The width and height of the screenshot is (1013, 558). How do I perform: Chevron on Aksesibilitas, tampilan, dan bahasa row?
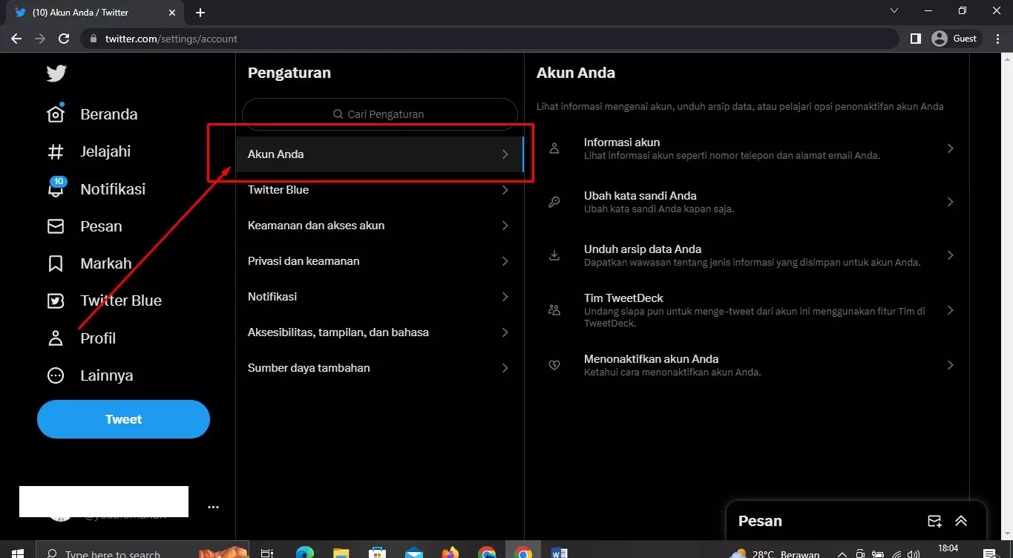coord(505,332)
